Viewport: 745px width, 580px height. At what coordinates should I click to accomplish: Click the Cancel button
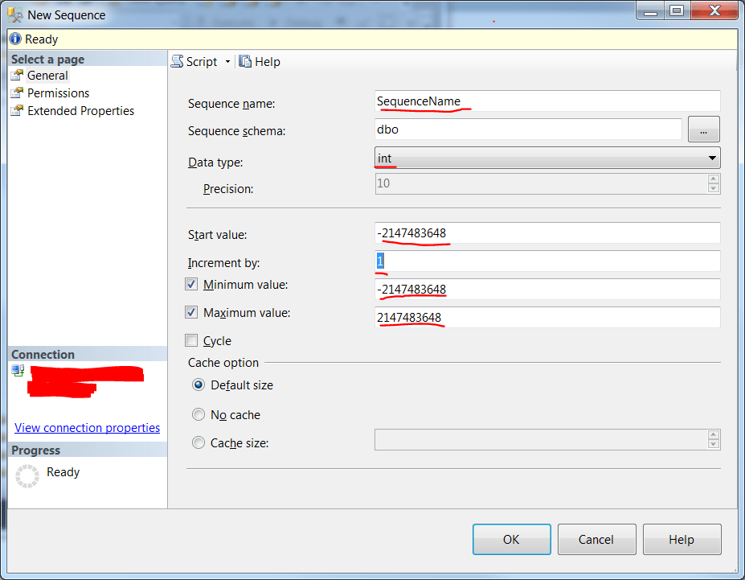coord(596,539)
